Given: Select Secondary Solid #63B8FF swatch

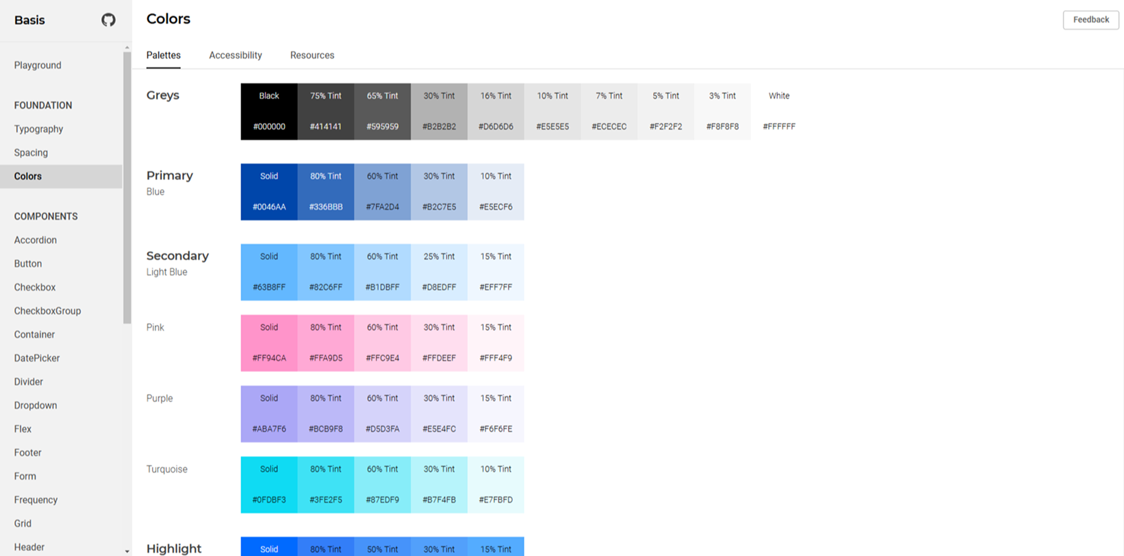Looking at the screenshot, I should click(269, 273).
